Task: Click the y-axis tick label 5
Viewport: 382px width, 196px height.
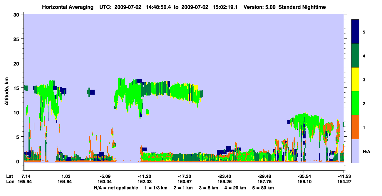Action: (18, 137)
